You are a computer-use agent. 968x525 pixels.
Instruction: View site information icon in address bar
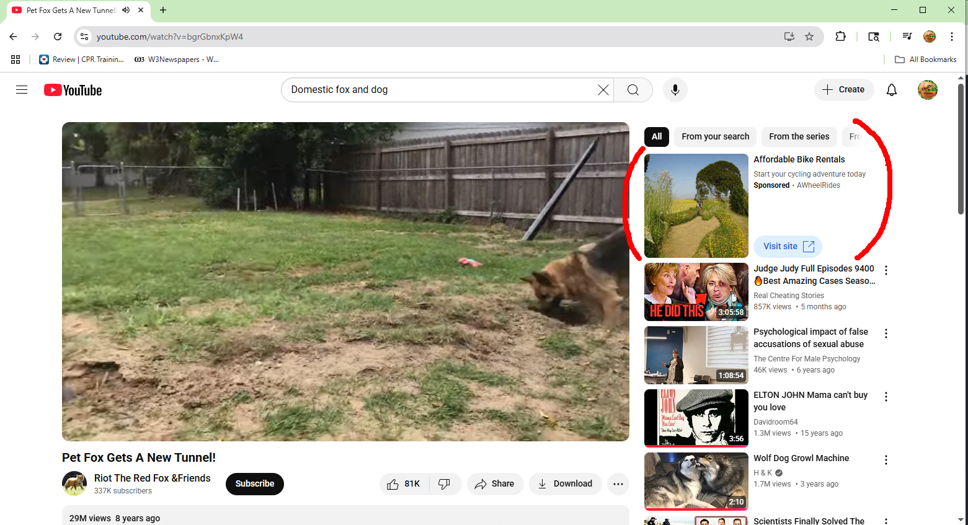(84, 37)
